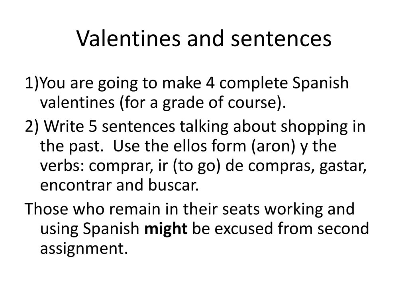Click the phrase "4 complete Spanish"
Viewport: 408px width, 306px height.
(277, 84)
